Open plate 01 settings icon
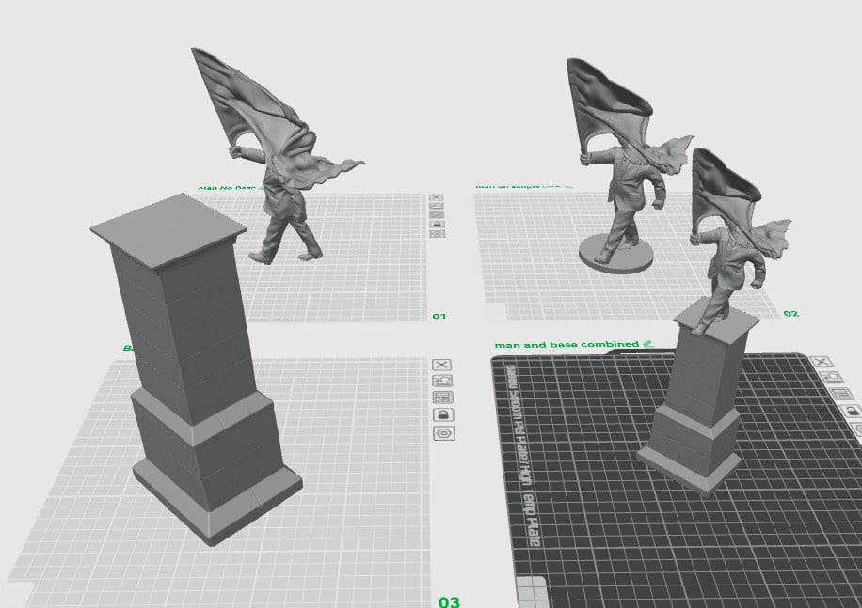Viewport: 862px width, 608px height. (x=437, y=234)
